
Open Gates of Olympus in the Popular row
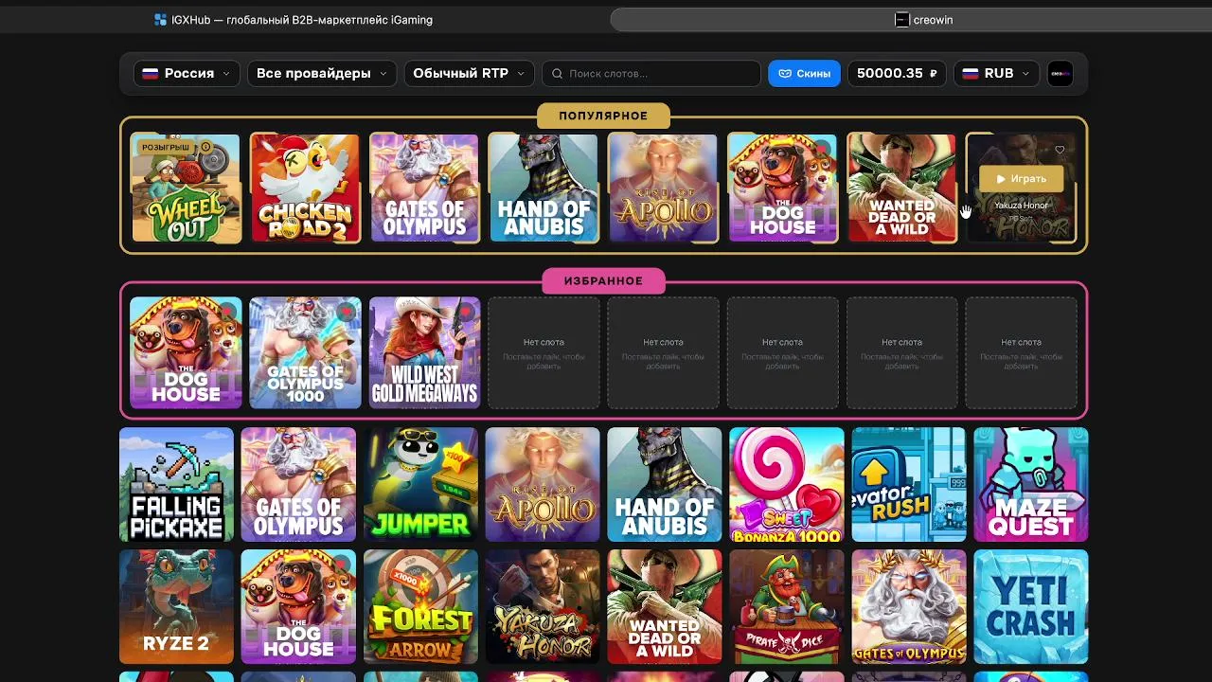point(424,188)
